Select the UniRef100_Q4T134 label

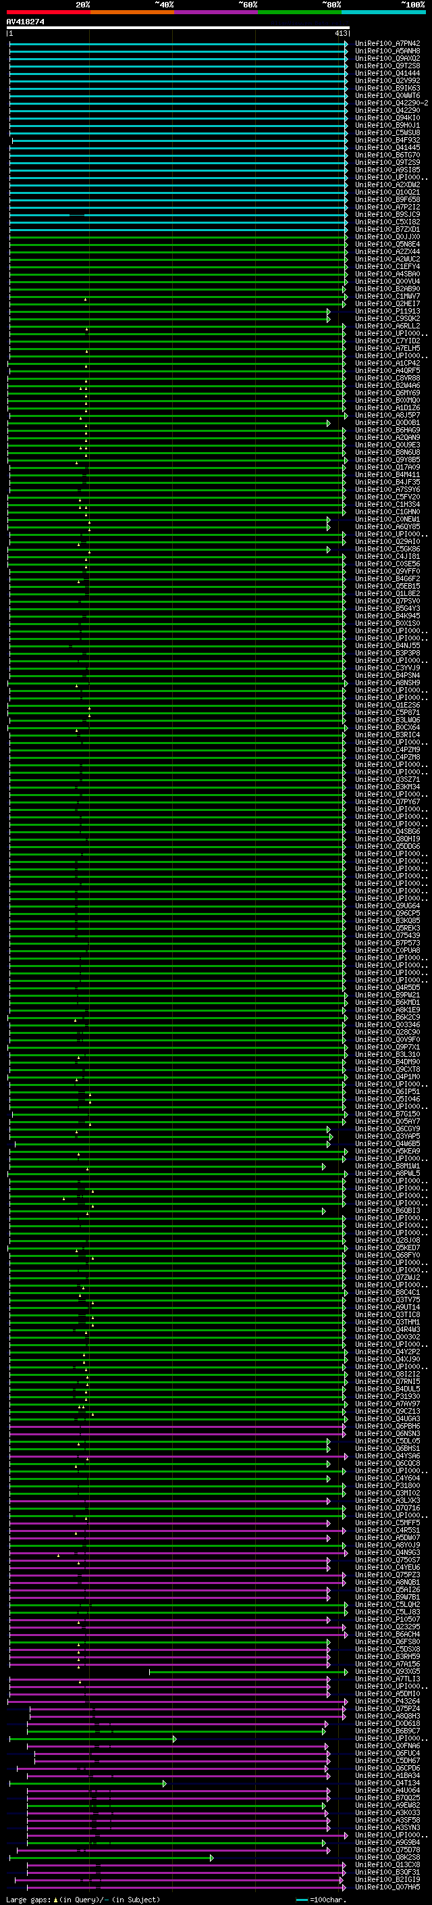pyautogui.click(x=387, y=1782)
